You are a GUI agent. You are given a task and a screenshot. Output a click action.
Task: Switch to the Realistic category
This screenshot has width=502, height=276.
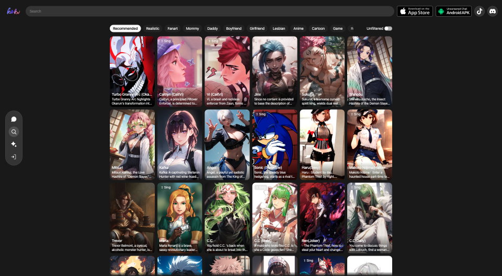pyautogui.click(x=153, y=29)
